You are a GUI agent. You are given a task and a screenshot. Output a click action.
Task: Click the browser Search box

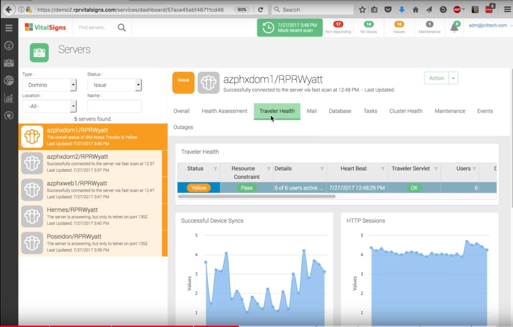[x=312, y=10]
